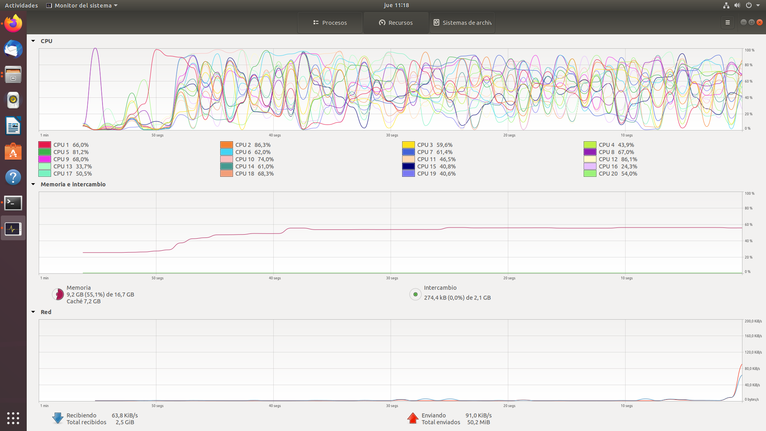Open the Terminal dock icon
The height and width of the screenshot is (431, 766).
click(13, 203)
